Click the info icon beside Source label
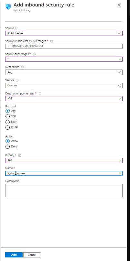Screen dimensions: 130x261 click(16, 28)
